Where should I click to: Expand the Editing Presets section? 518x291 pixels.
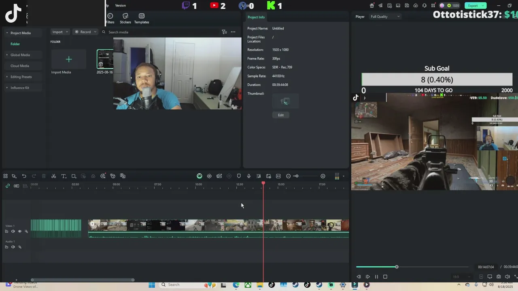click(7, 77)
